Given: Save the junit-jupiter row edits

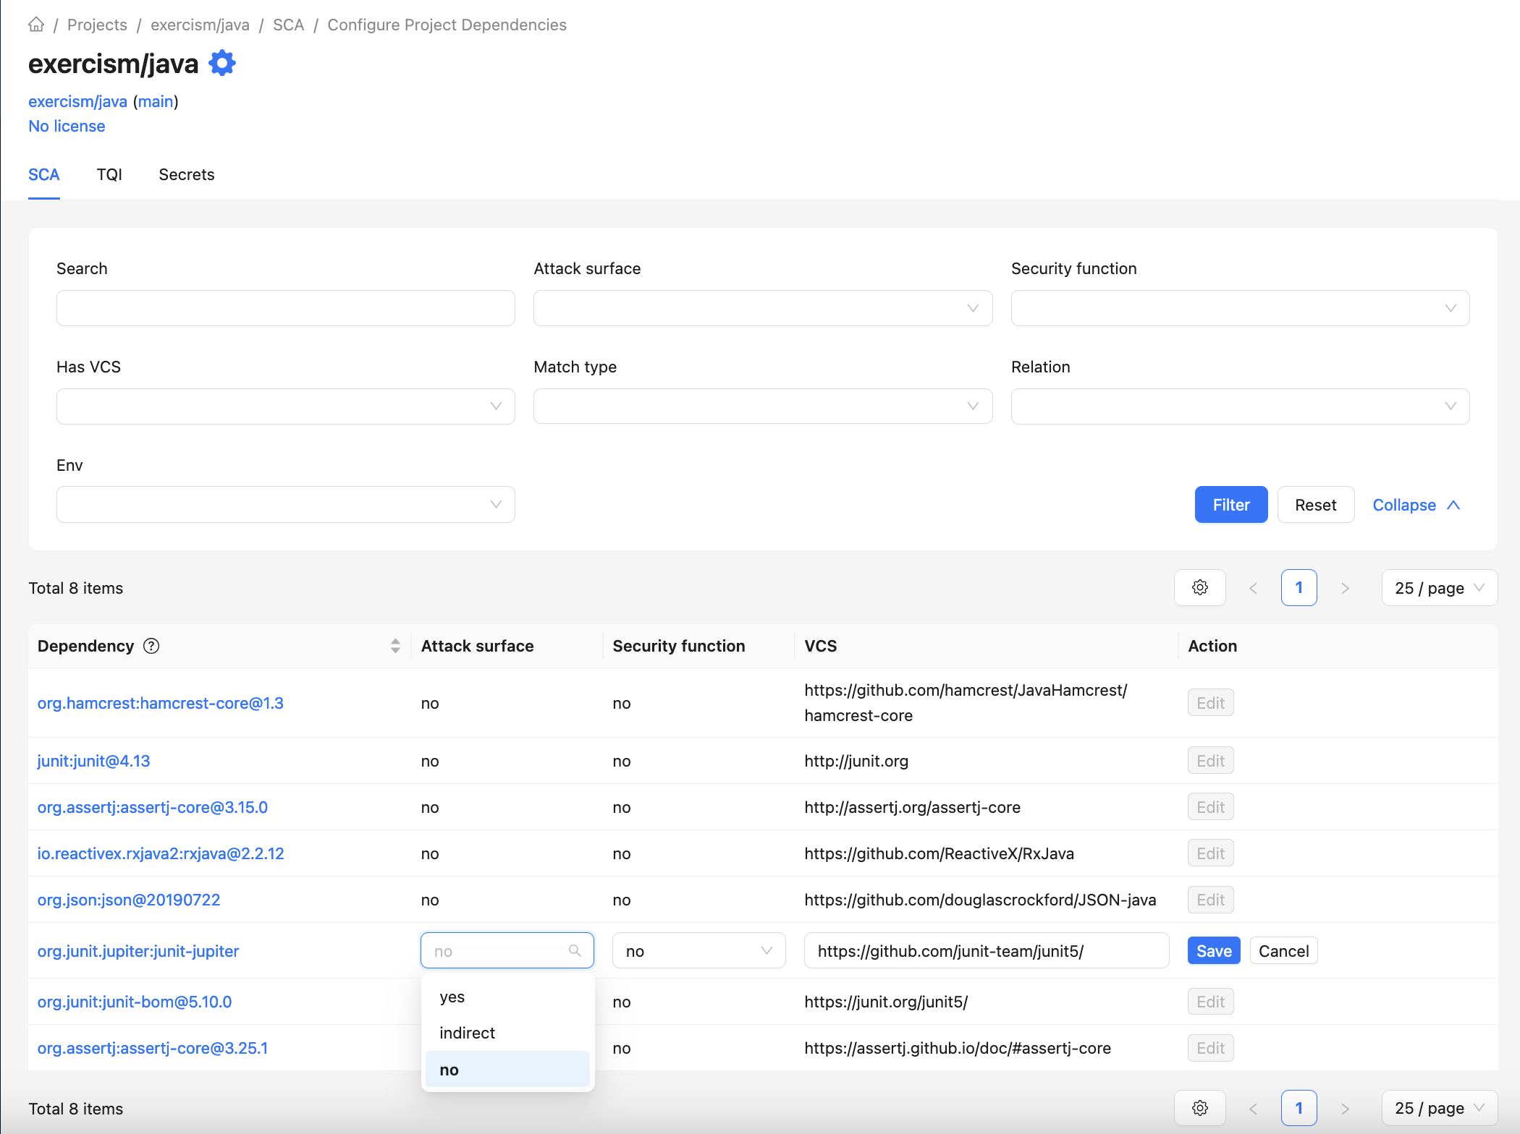Looking at the screenshot, I should coord(1214,950).
